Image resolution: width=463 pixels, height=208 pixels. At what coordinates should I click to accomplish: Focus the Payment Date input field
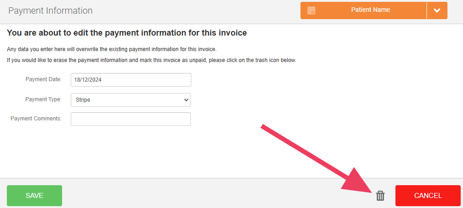[131, 80]
